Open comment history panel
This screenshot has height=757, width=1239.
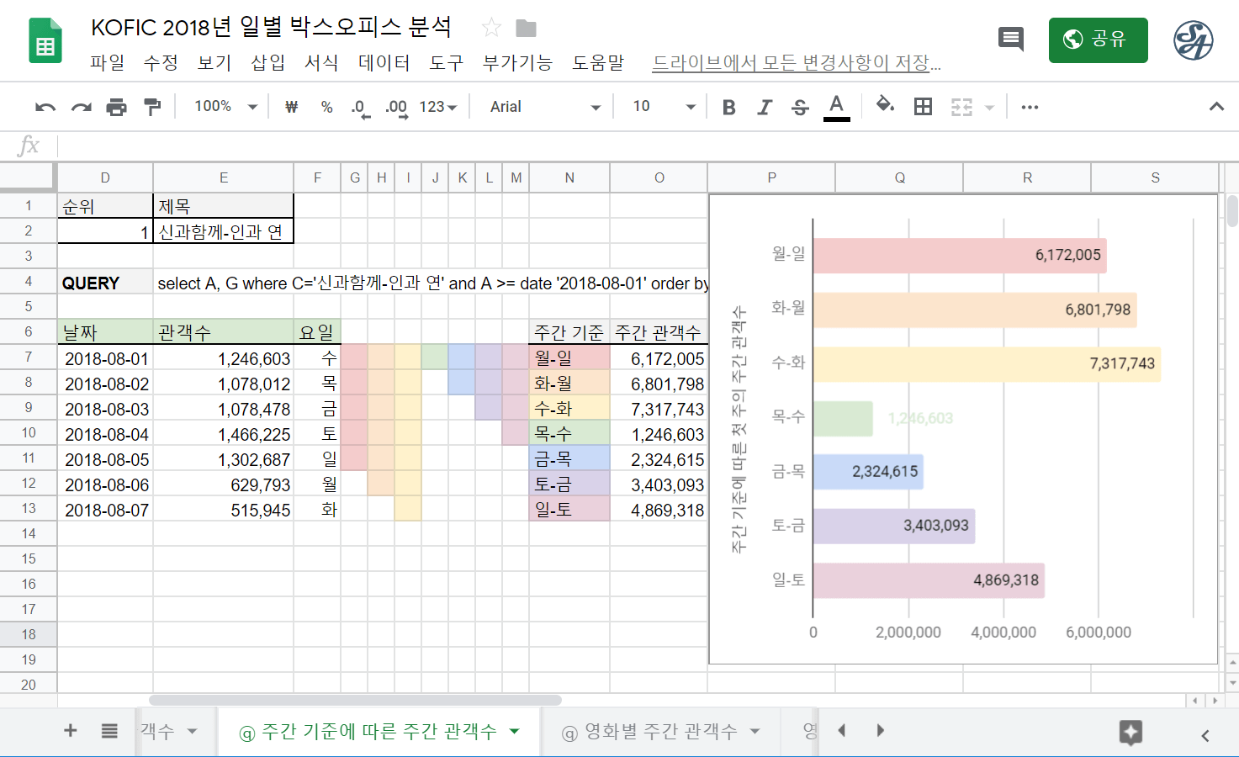[x=1010, y=39]
